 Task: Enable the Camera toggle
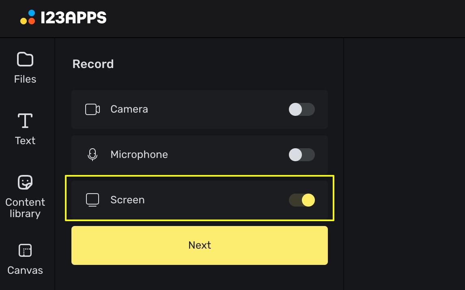coord(301,109)
